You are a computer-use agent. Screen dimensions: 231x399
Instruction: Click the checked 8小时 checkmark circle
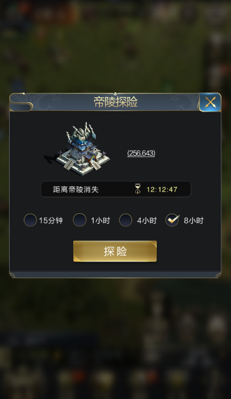click(x=172, y=220)
